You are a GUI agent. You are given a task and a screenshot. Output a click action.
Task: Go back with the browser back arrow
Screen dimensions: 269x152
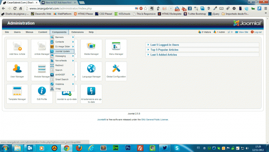[3, 8]
